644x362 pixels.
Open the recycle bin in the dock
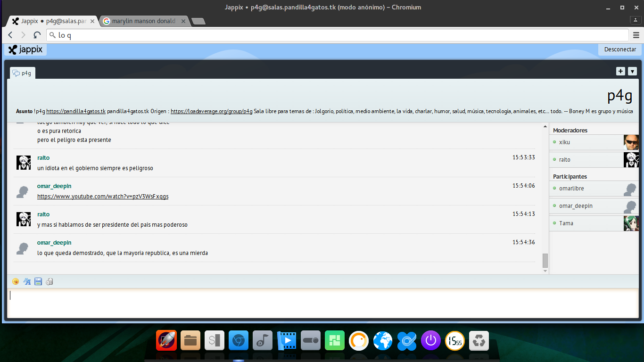479,340
